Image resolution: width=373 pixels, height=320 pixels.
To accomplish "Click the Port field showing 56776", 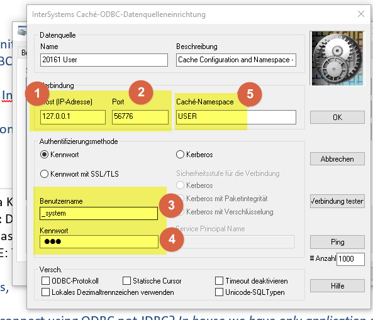I will pos(140,117).
